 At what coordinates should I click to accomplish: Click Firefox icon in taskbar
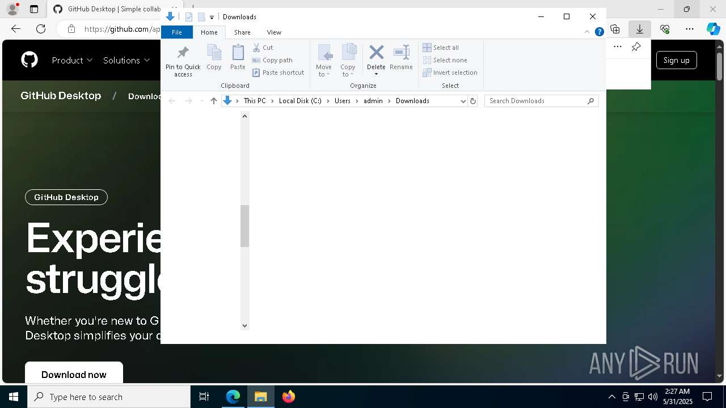pyautogui.click(x=289, y=397)
